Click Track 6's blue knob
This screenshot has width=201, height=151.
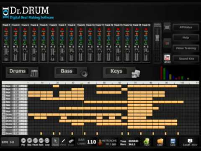[x=53, y=38]
